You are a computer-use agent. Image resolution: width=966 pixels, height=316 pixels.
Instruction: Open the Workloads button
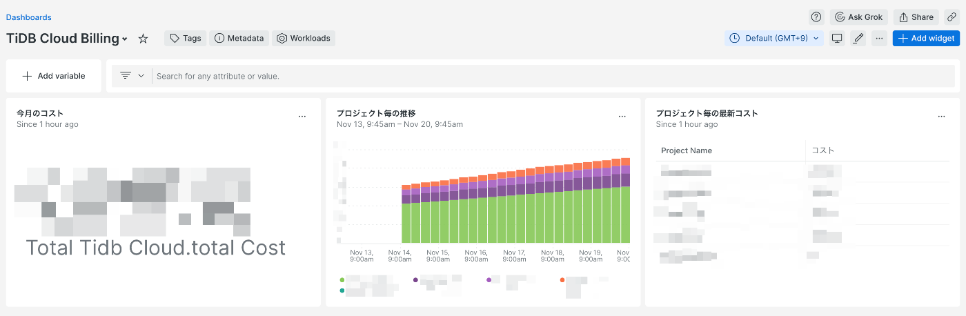(x=304, y=39)
